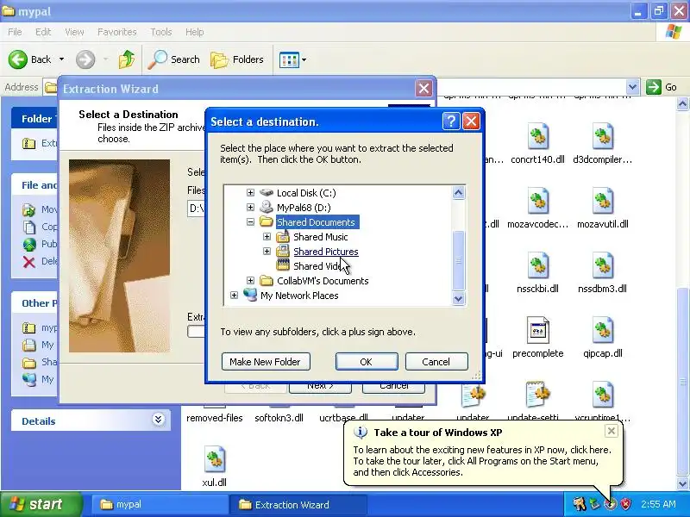Collapse the Shared Documents tree node
This screenshot has height=517, width=690.
(250, 222)
